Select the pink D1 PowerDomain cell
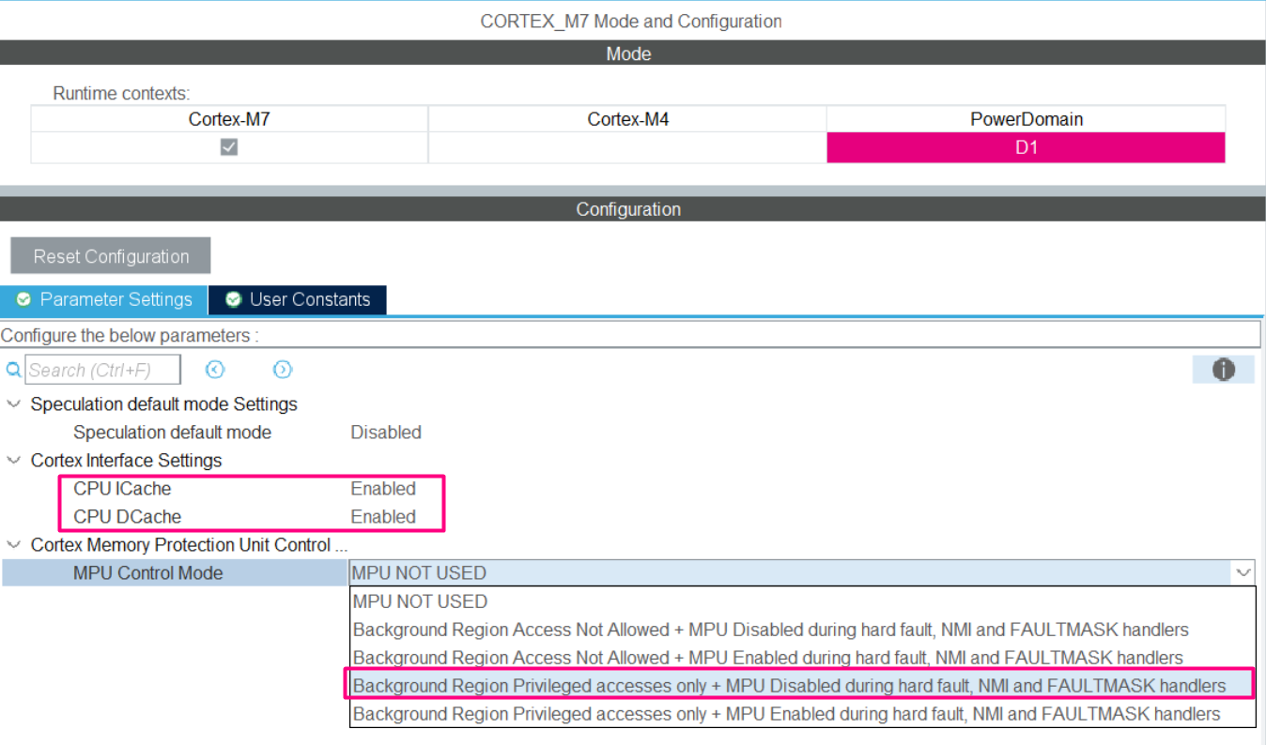 1026,147
